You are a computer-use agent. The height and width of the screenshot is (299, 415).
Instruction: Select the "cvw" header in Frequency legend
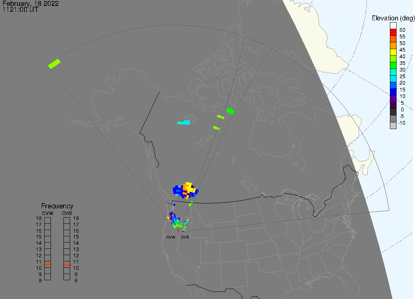pos(48,213)
